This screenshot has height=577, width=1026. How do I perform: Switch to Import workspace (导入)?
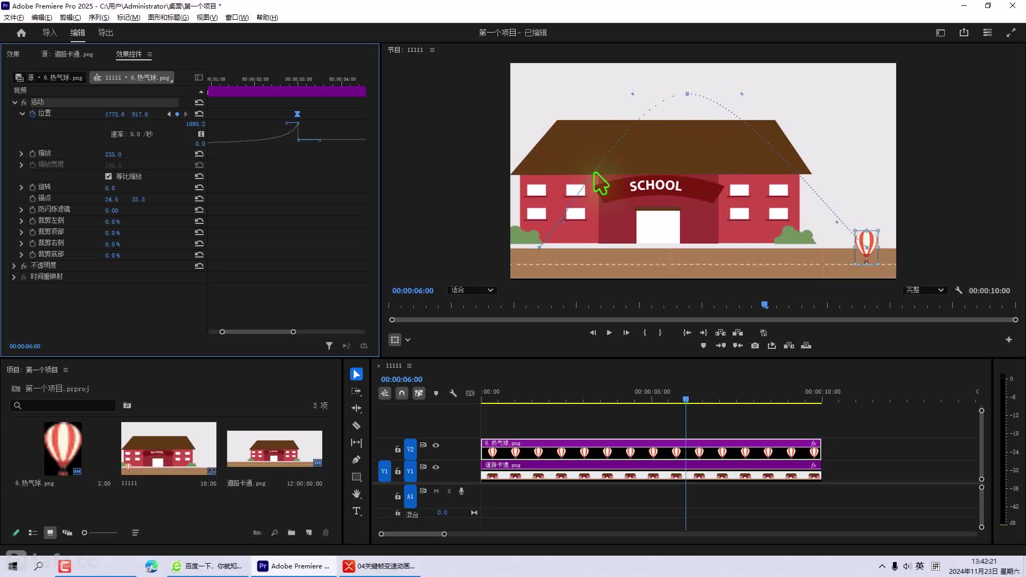50,33
